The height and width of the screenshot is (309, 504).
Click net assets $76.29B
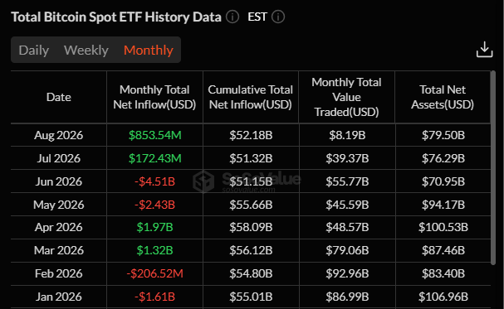(443, 158)
